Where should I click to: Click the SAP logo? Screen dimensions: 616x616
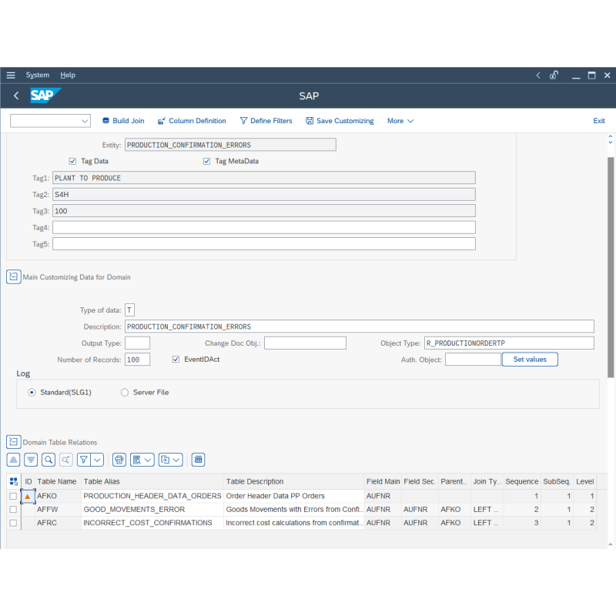[x=45, y=95]
